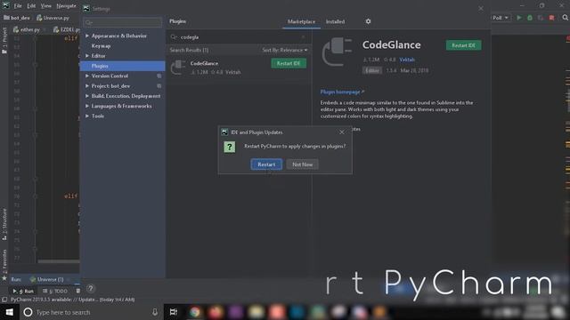Switch to the Marketplace tab
The width and height of the screenshot is (570, 320).
301,21
